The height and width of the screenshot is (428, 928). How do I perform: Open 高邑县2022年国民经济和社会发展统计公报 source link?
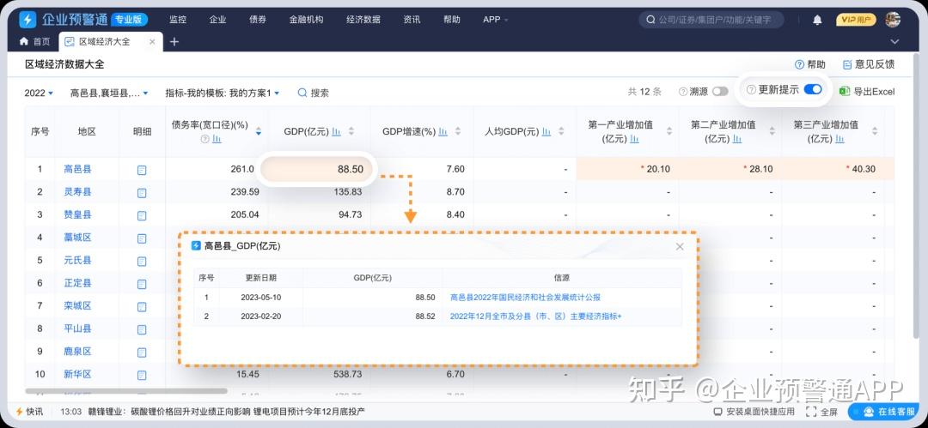point(526,298)
